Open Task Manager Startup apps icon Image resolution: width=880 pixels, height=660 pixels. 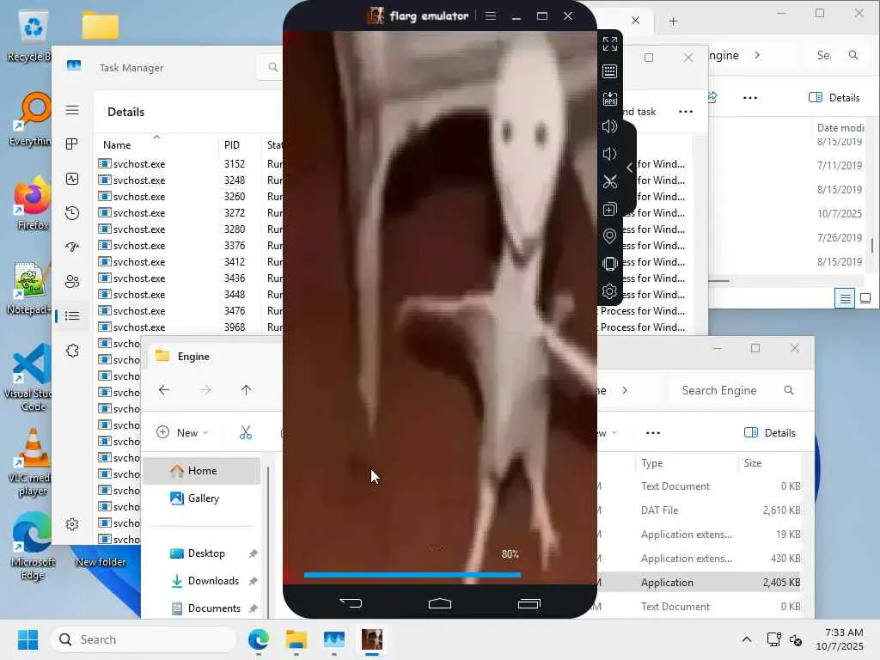point(72,247)
